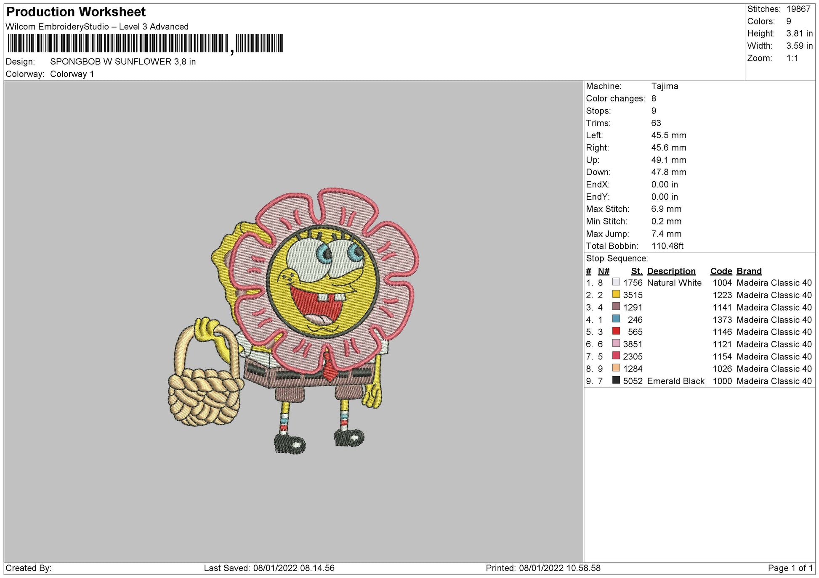Click the 'Page 1 of 1' indicator

click(x=790, y=568)
